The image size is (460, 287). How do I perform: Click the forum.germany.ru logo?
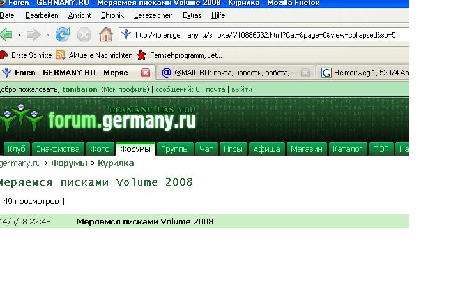coord(122,120)
